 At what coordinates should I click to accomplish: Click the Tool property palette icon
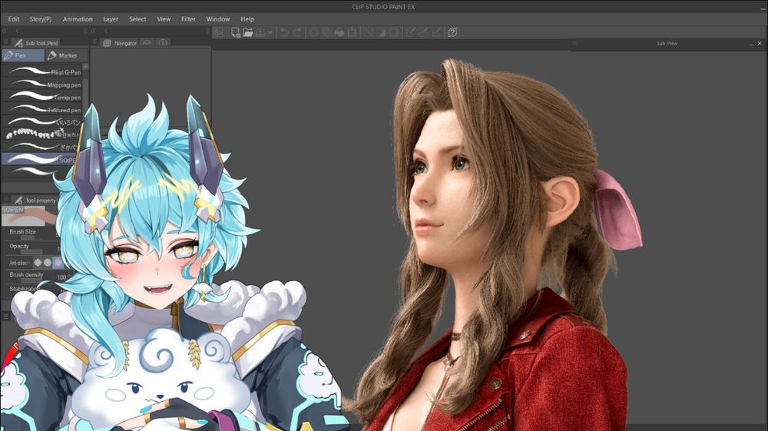click(18, 200)
